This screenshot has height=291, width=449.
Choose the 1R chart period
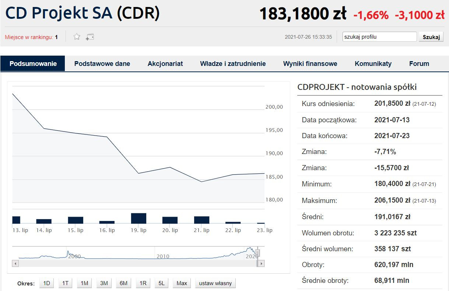tap(143, 283)
